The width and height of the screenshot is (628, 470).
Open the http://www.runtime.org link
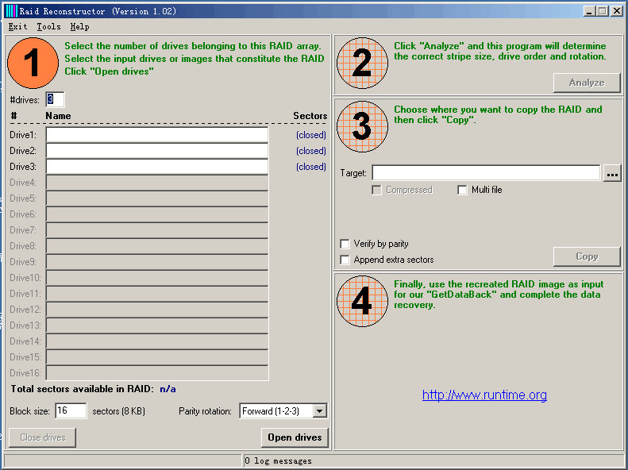pos(484,395)
